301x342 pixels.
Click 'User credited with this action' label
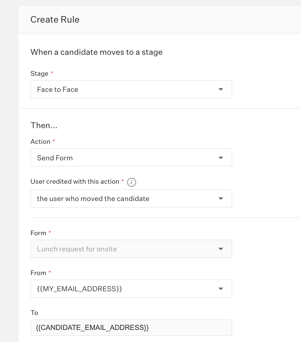[x=75, y=181]
